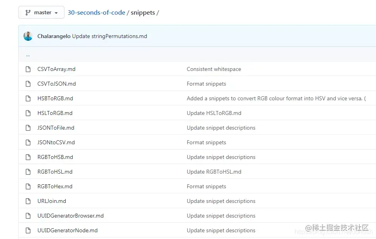This screenshot has width=376, height=239.
Task: Open the RGBToHSB.md file
Action: [55, 157]
